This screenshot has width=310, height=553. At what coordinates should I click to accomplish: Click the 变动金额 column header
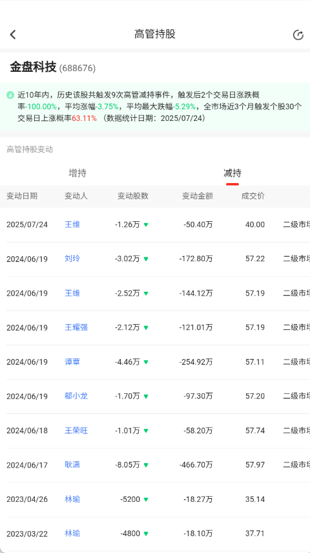(197, 196)
